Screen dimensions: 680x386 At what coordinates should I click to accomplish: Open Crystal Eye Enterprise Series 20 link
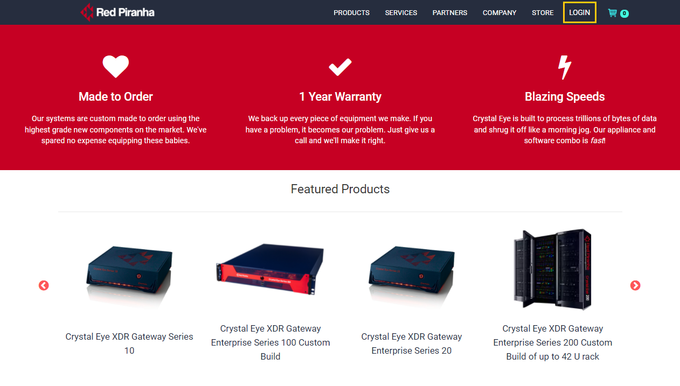[412, 343]
